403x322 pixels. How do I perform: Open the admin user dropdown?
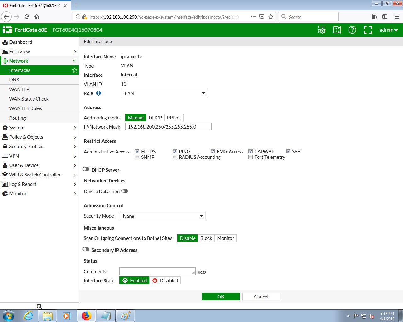pos(389,30)
